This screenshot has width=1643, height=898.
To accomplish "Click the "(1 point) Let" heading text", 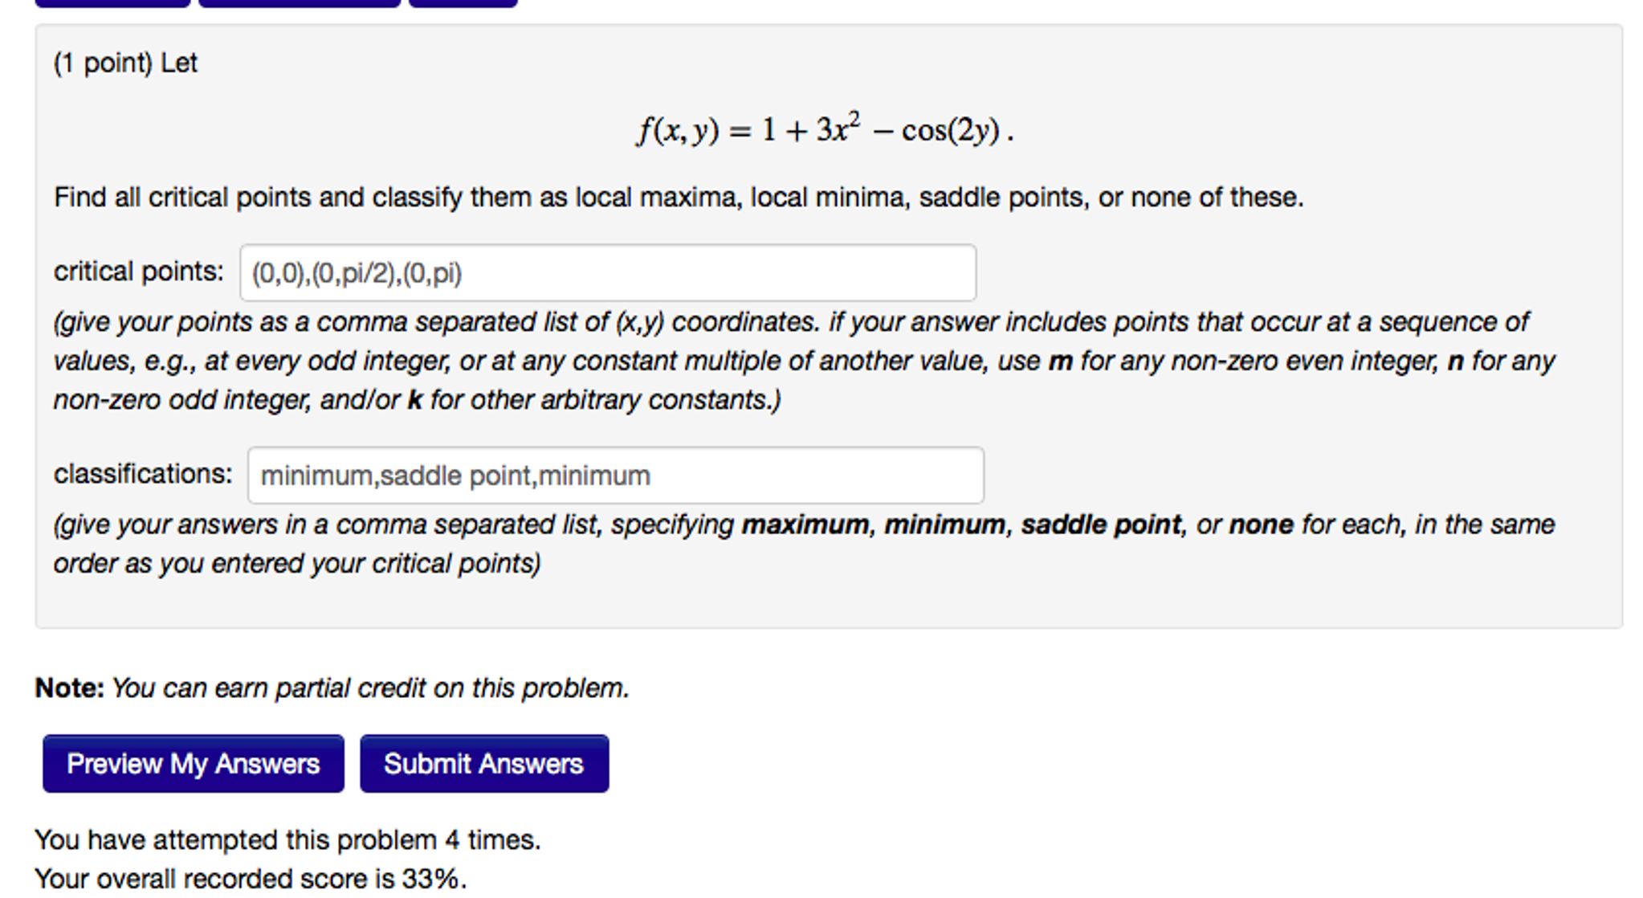I will (125, 63).
